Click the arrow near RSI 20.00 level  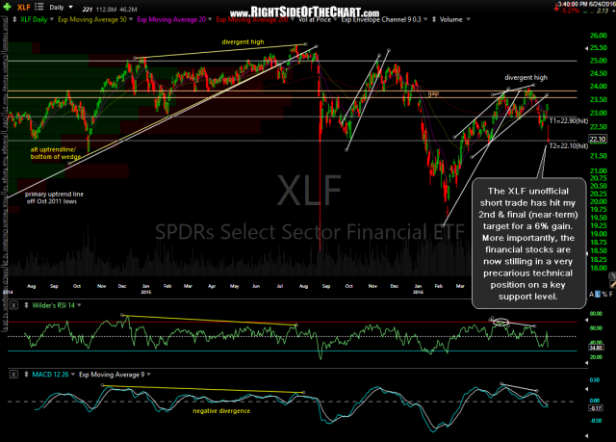click(x=586, y=363)
